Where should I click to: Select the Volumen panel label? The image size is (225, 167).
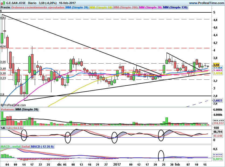(7, 109)
